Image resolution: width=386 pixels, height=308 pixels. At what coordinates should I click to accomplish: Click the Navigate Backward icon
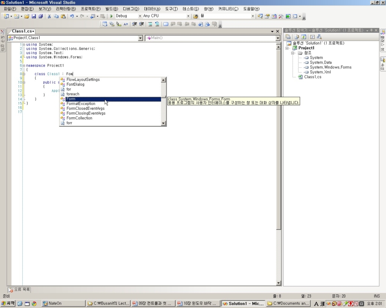point(93,16)
